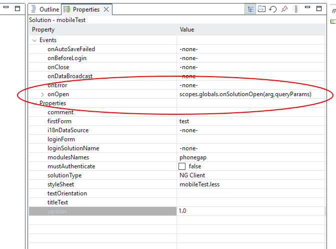Click the Property column header

pos(43,30)
